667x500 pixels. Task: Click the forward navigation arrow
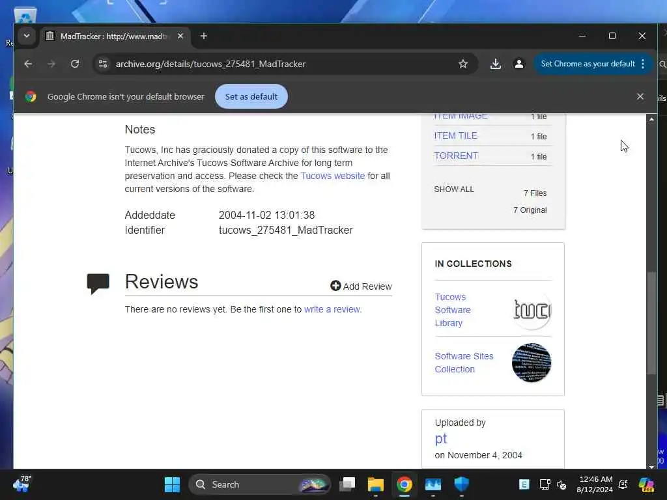coord(51,64)
